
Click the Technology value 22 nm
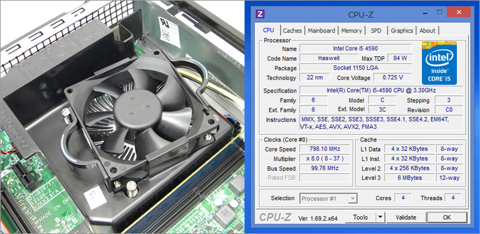click(x=315, y=77)
